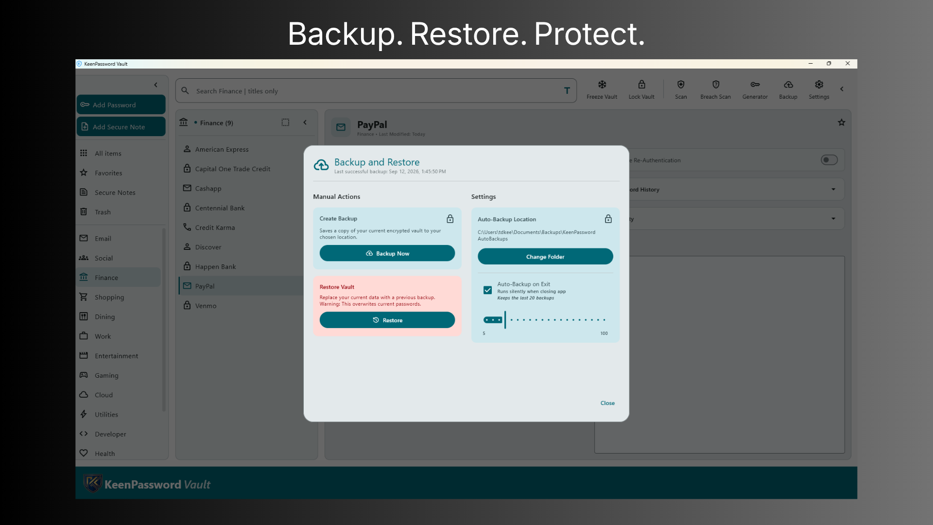The height and width of the screenshot is (525, 933).
Task: Click the Search Finance input field
Action: coord(376,91)
